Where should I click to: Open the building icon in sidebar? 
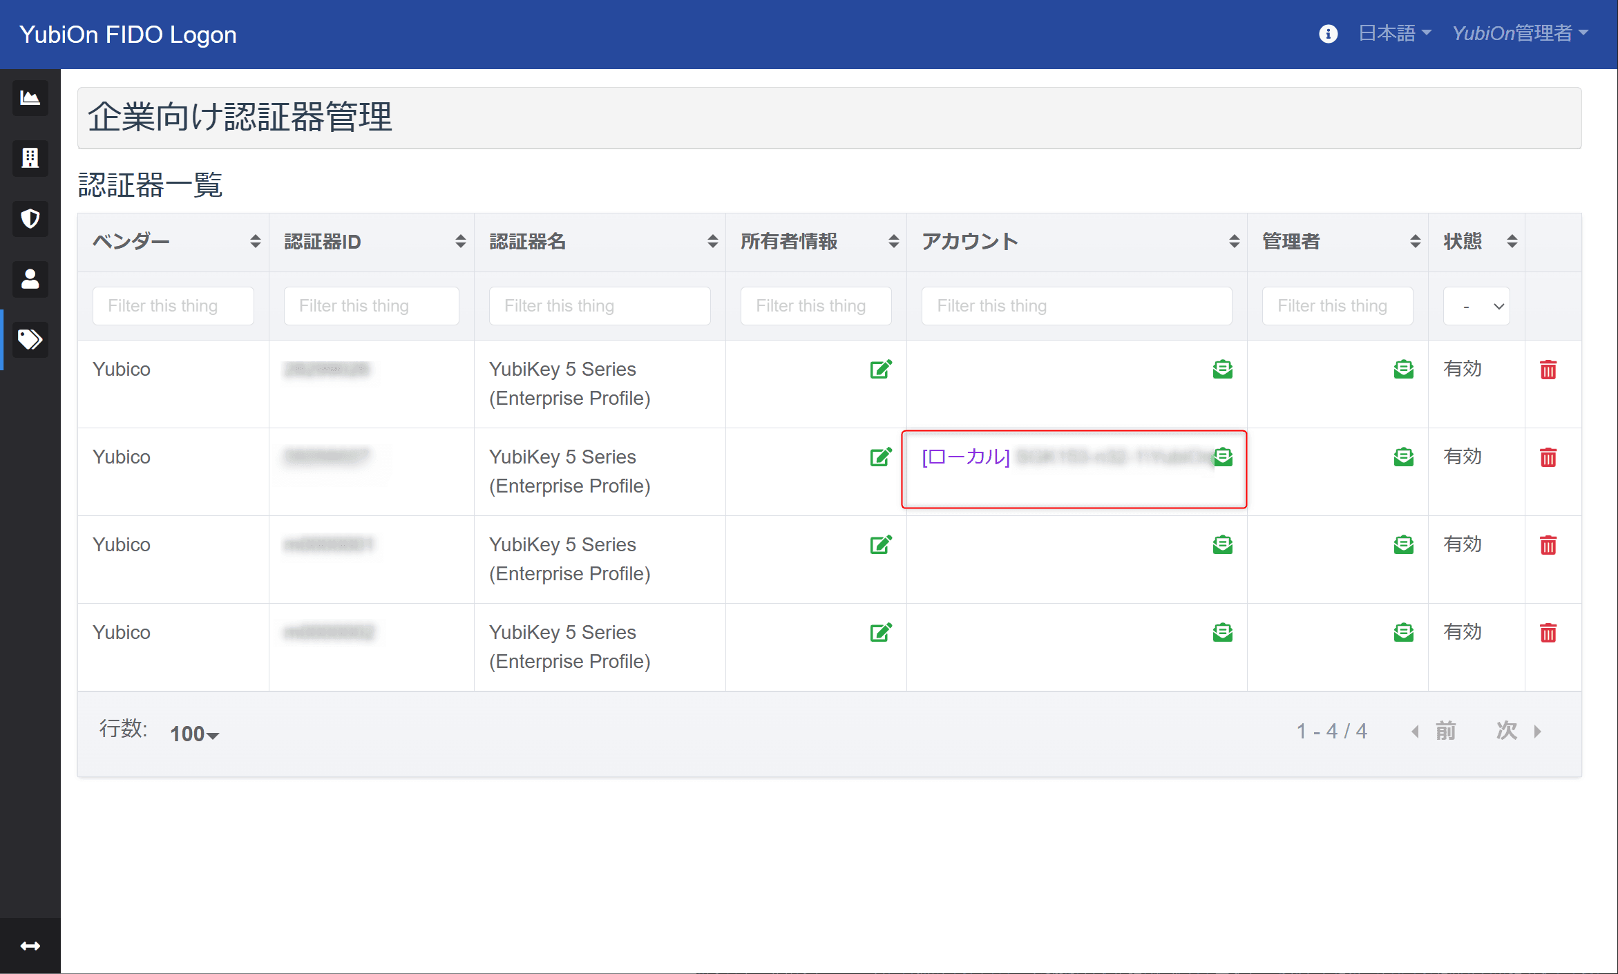tap(30, 158)
